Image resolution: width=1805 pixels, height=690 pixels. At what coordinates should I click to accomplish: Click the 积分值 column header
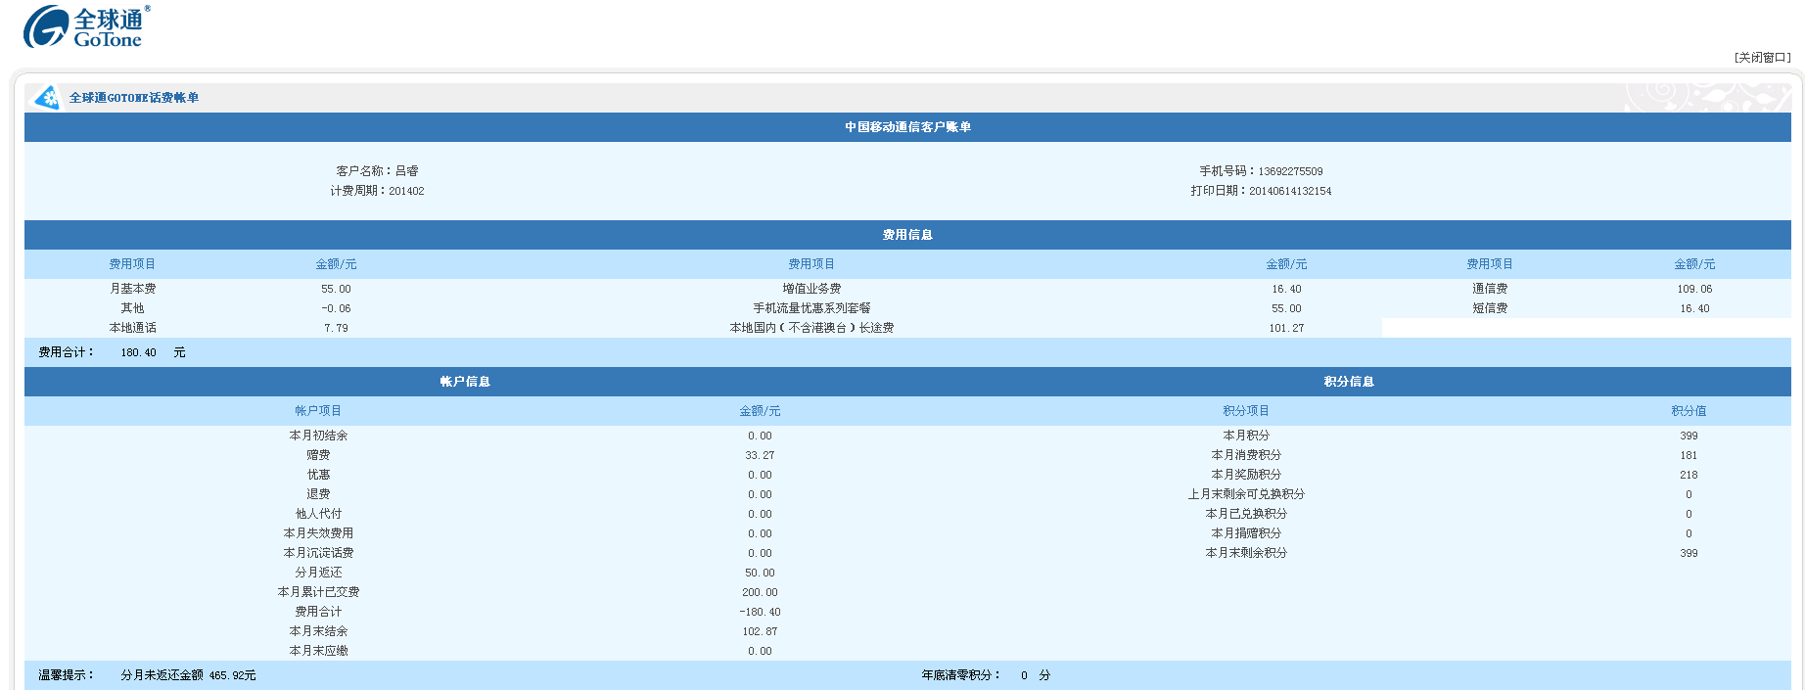[x=1689, y=411]
